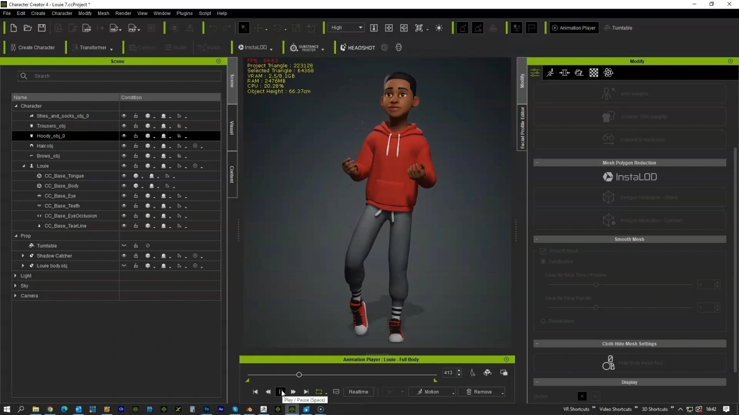
Task: Open the Windows Start menu
Action: (x=7, y=409)
